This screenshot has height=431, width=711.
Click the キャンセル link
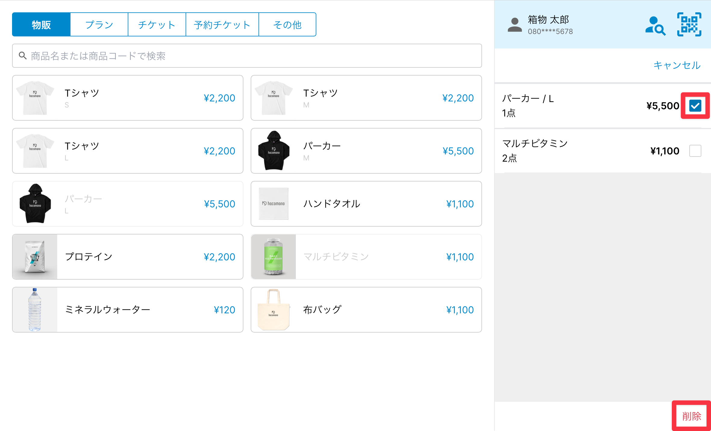[677, 65]
